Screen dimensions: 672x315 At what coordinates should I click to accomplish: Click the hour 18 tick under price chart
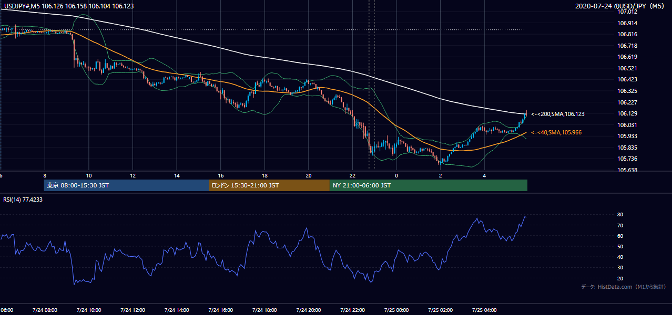point(264,175)
